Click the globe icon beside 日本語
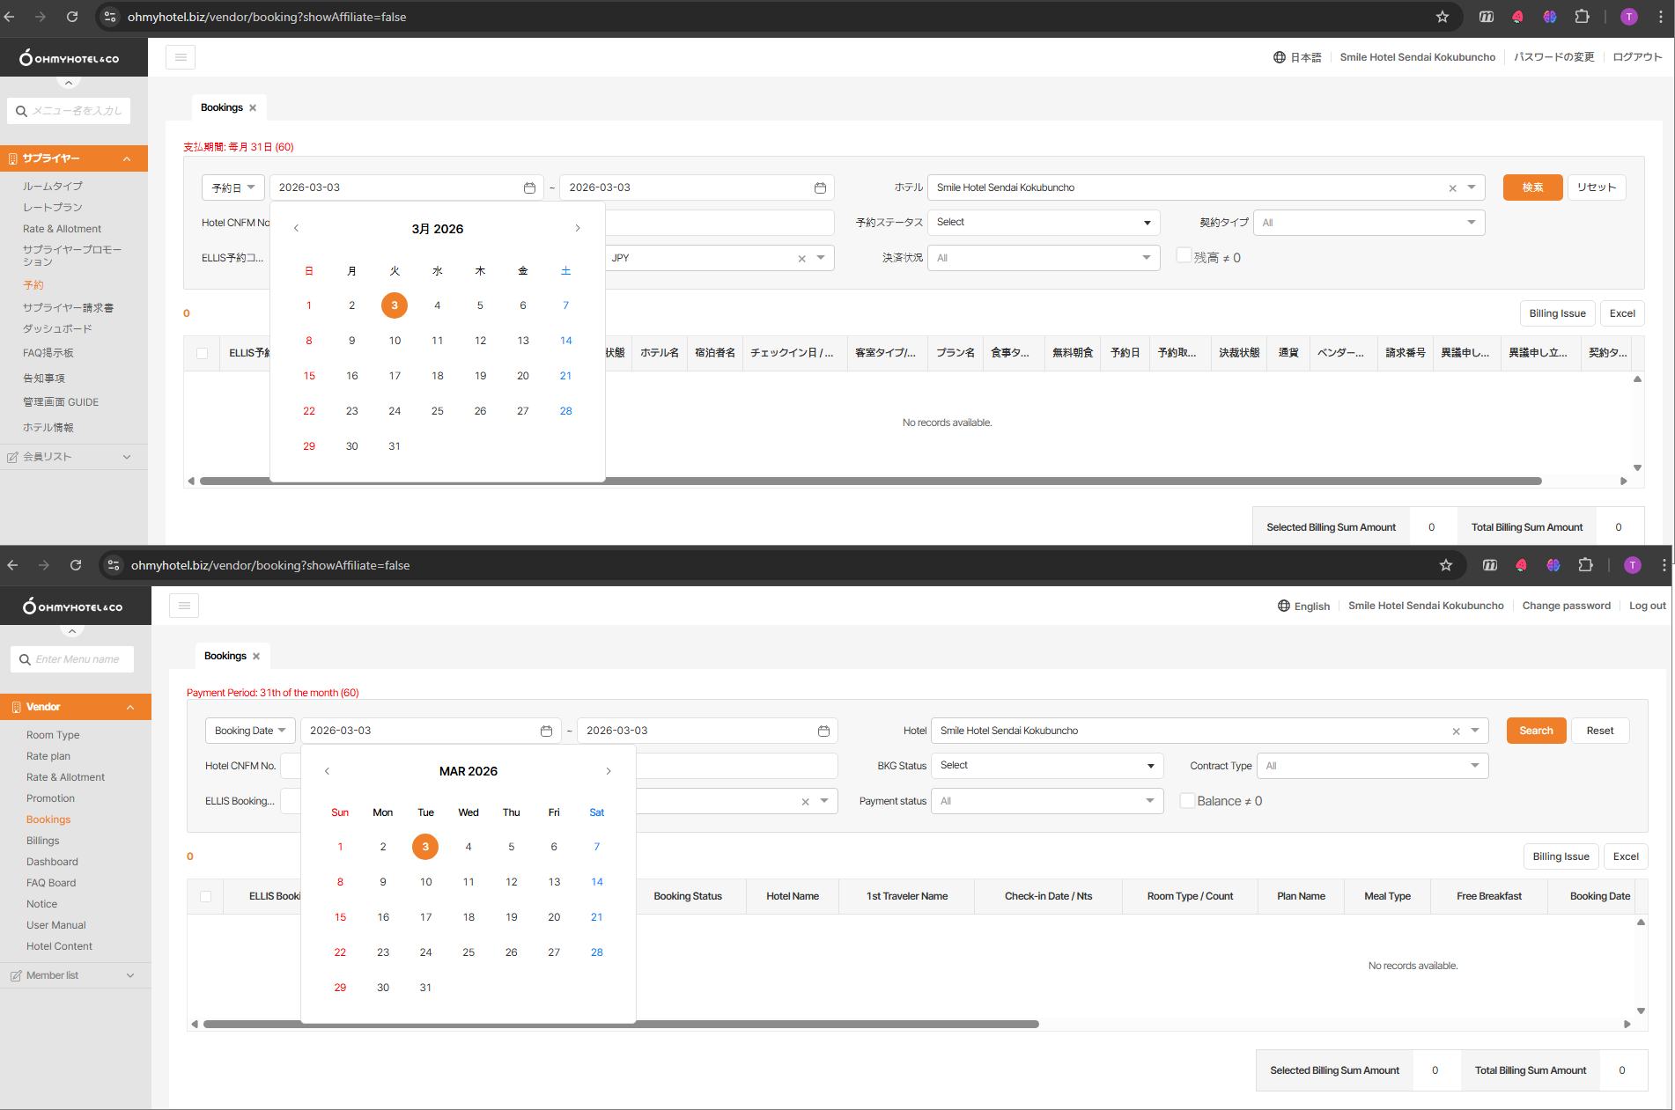1675x1110 pixels. pos(1279,57)
